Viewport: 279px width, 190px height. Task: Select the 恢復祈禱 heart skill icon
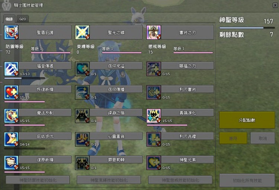[x=11, y=93]
